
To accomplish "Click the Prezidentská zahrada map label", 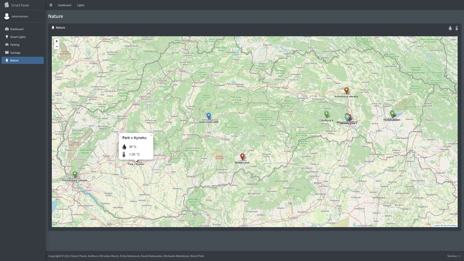I will (x=75, y=180).
